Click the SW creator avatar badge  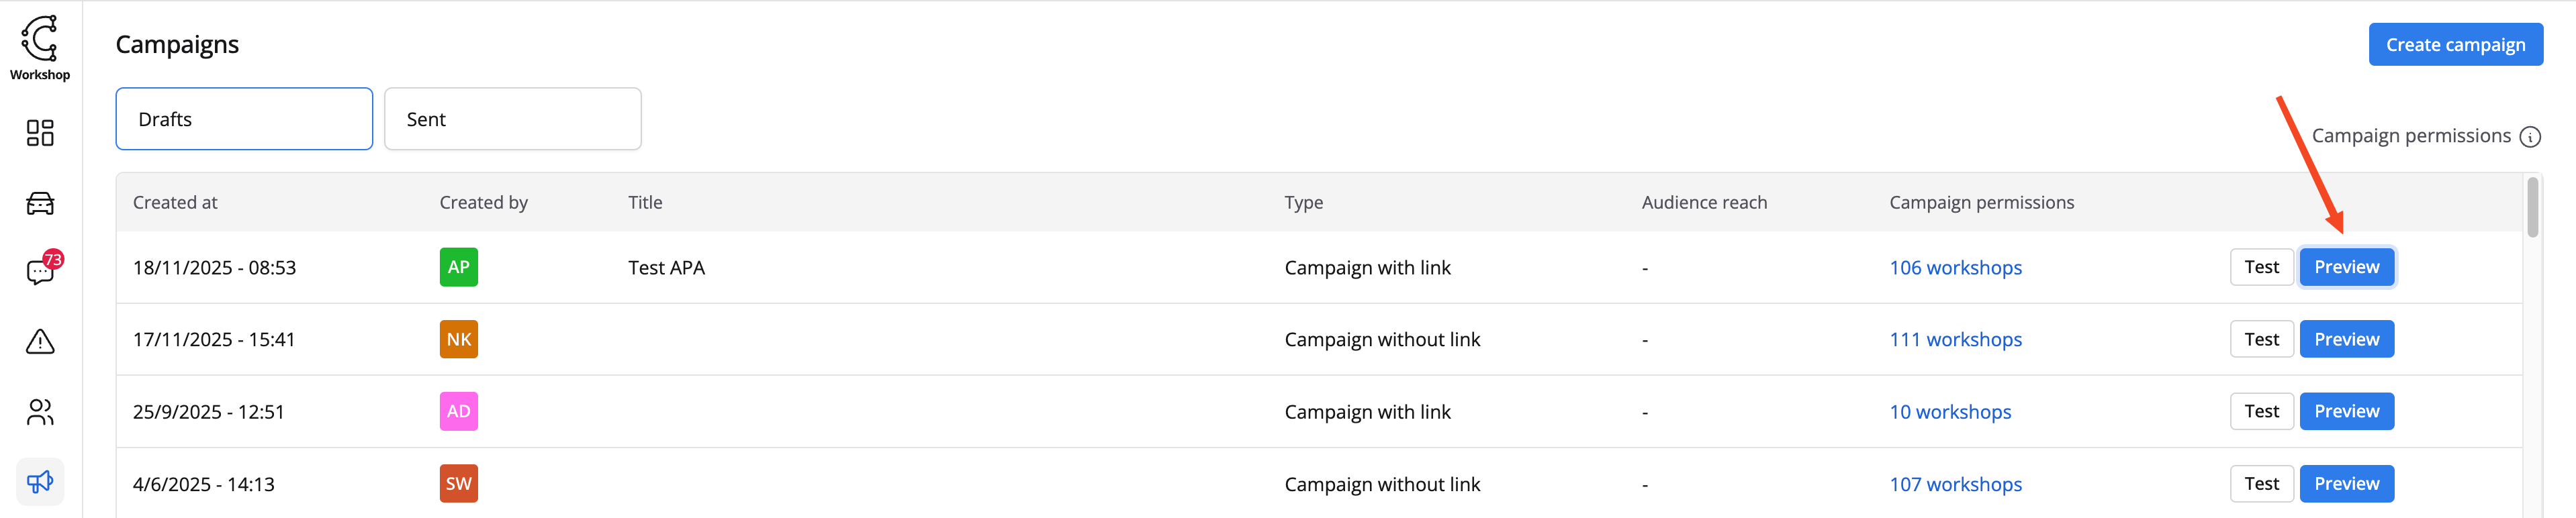point(458,484)
